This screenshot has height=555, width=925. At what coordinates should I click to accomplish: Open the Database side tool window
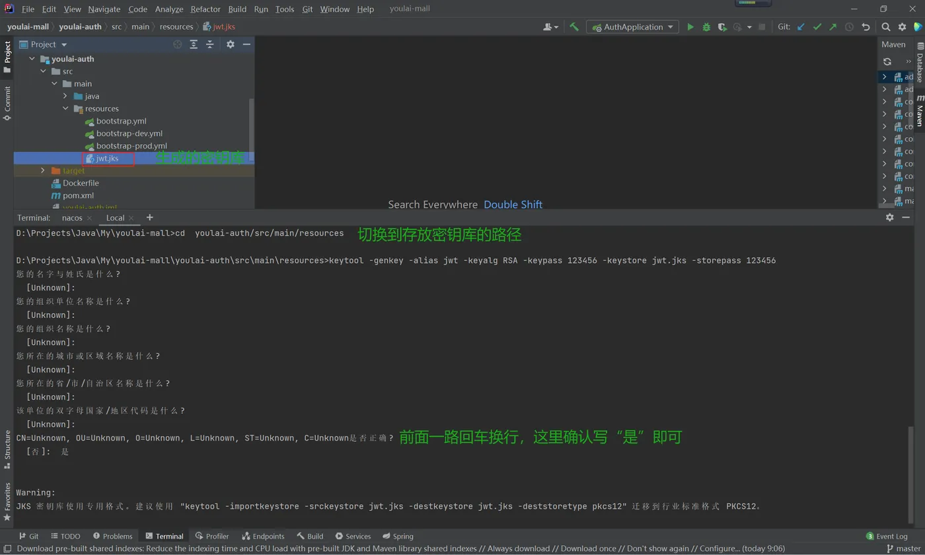(x=920, y=63)
